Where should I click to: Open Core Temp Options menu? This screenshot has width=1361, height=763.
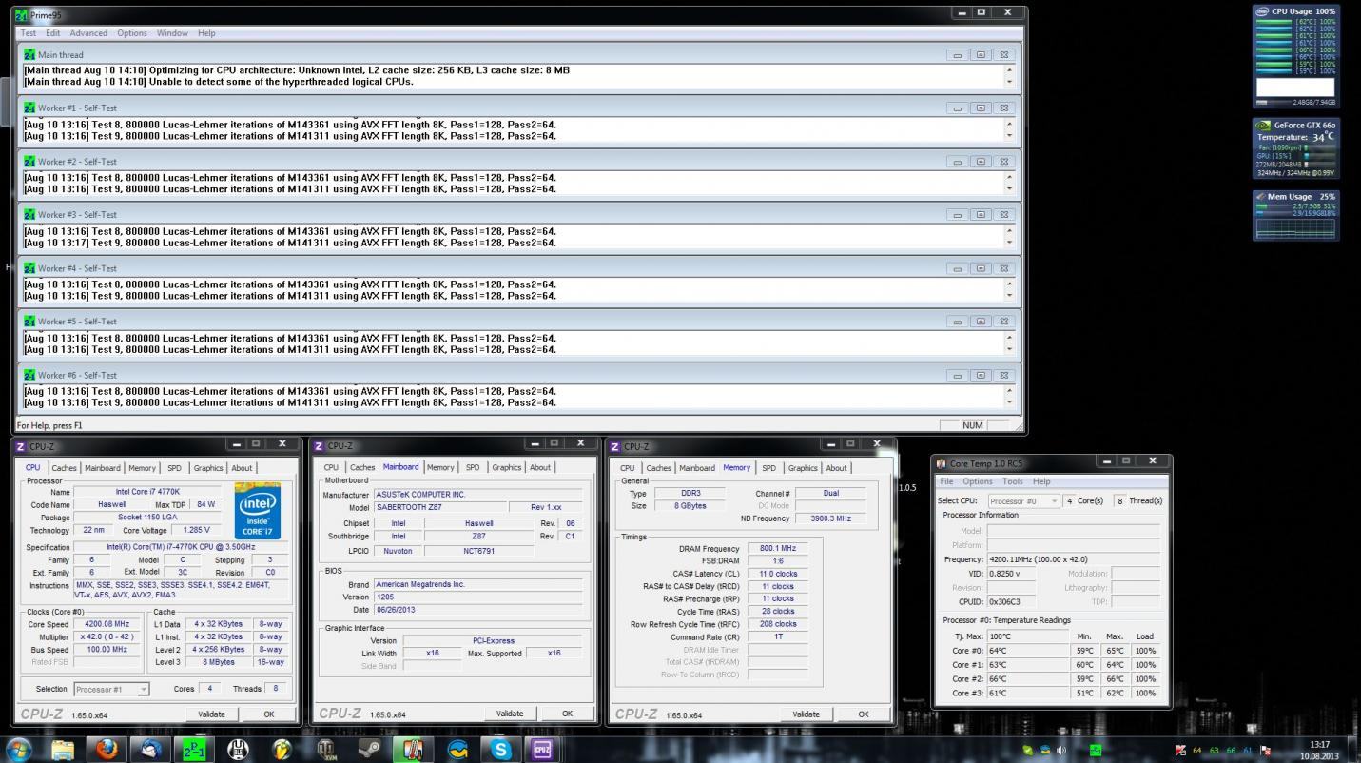point(977,481)
